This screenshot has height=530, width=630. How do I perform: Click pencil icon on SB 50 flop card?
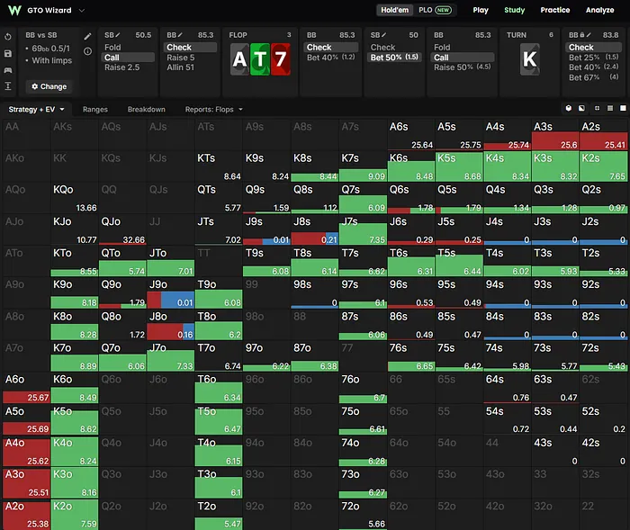tap(384, 35)
